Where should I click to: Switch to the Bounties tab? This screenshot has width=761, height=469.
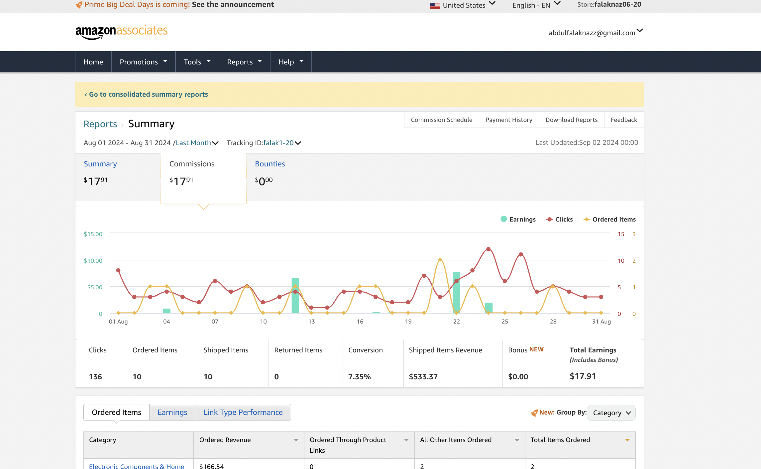[270, 164]
